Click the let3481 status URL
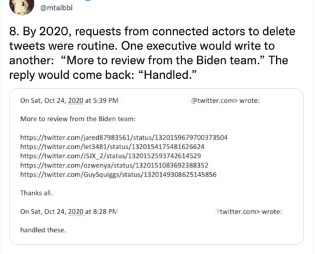Screen dimensions: 315x254 tap(113, 147)
